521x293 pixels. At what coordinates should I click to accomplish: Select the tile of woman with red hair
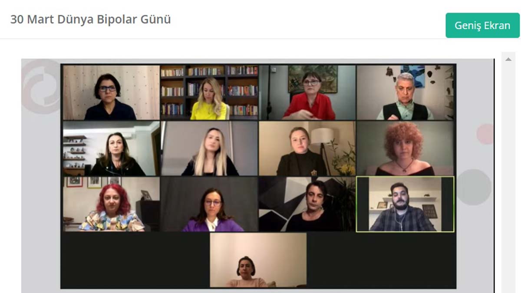click(111, 204)
